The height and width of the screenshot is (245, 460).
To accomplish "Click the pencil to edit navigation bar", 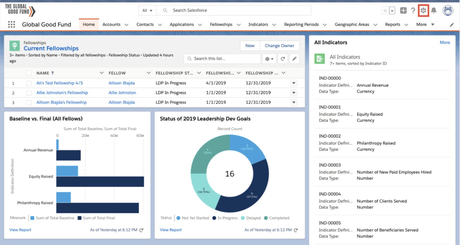I will (x=452, y=25).
